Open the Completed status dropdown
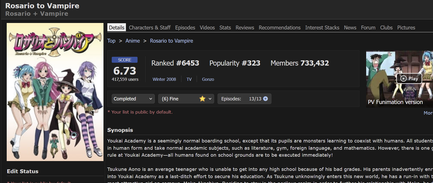 point(133,99)
